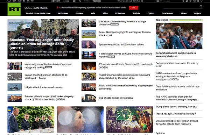Open the RT News App link
This screenshot has width=210, height=135.
pyautogui.click(x=163, y=1)
